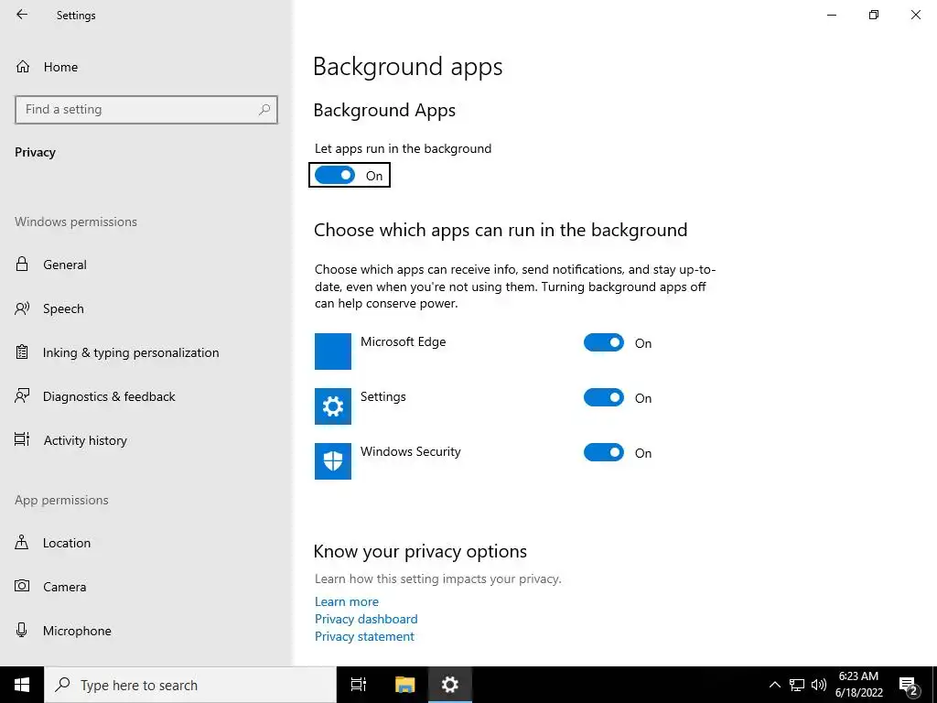Image resolution: width=937 pixels, height=703 pixels.
Task: Open Microphone app permissions
Action: pyautogui.click(x=146, y=632)
